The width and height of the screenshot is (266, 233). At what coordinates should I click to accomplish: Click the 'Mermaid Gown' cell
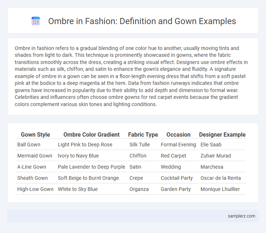35,156
